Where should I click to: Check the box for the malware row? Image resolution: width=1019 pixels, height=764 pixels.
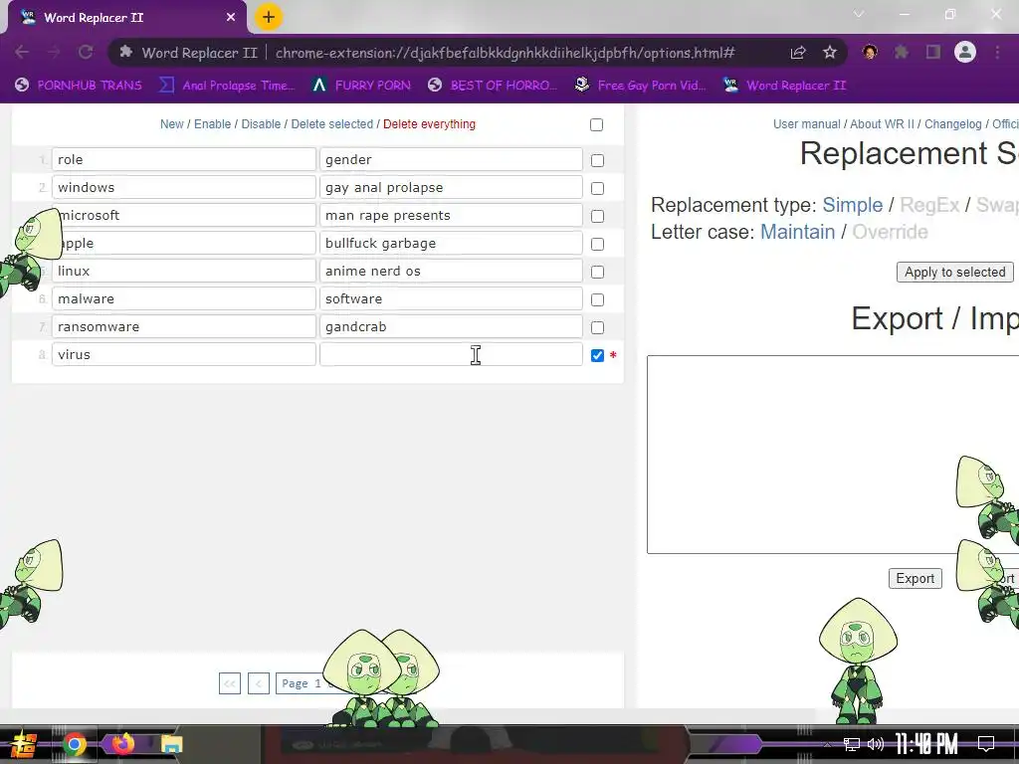pyautogui.click(x=597, y=300)
